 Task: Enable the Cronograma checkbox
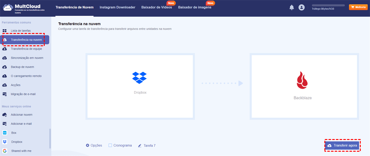(110, 145)
